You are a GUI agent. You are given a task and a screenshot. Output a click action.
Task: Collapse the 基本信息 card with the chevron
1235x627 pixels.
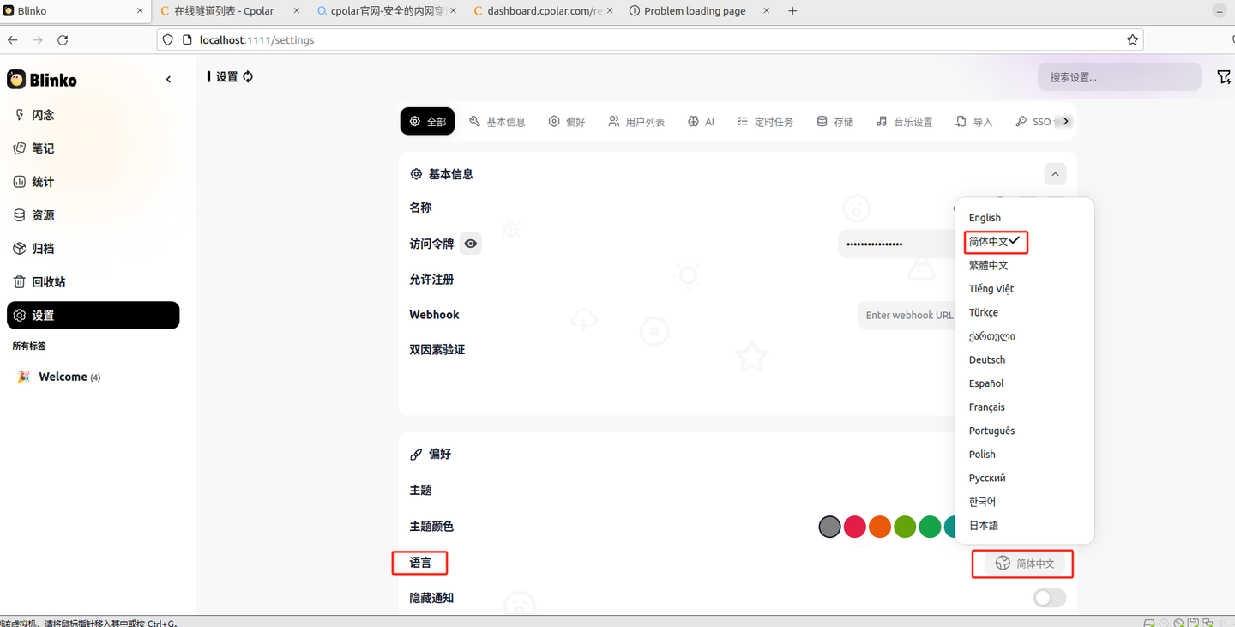point(1055,173)
